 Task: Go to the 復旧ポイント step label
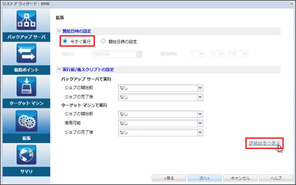(x=26, y=70)
